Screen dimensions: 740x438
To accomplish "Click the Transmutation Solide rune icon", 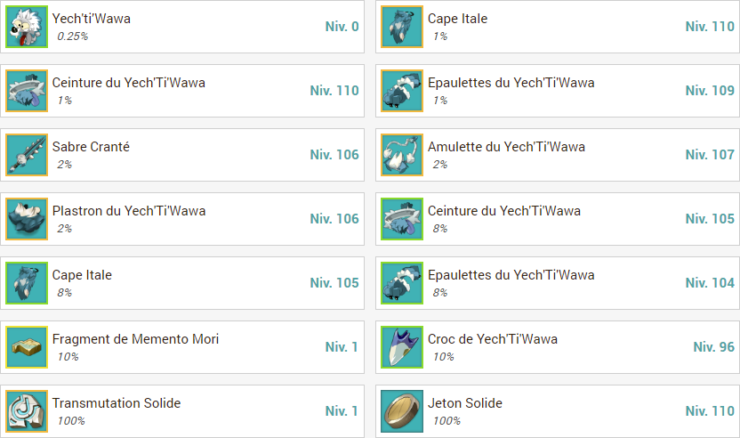I will (27, 411).
